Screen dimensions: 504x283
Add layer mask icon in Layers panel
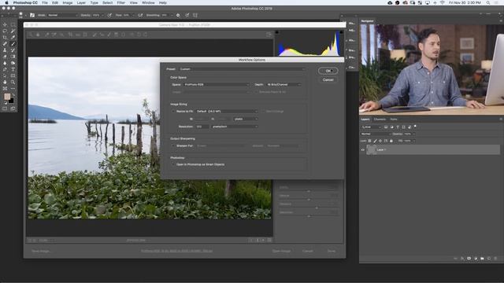tap(469, 259)
